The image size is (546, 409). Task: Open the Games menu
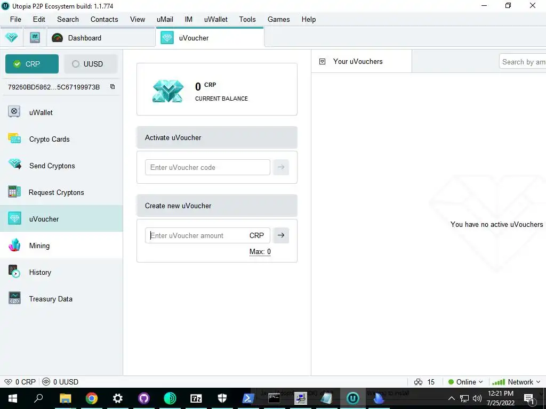pyautogui.click(x=278, y=20)
